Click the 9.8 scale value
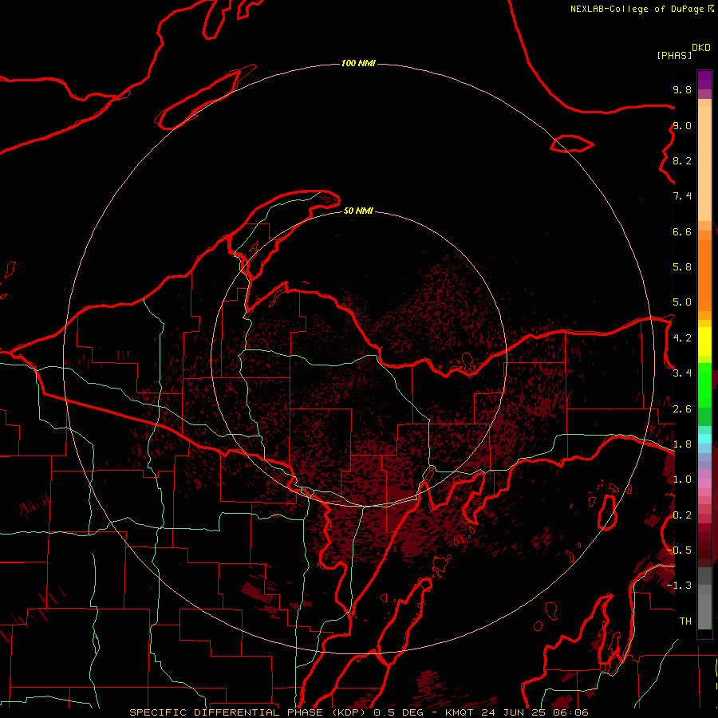Screen dimensions: 718x718 coord(682,89)
